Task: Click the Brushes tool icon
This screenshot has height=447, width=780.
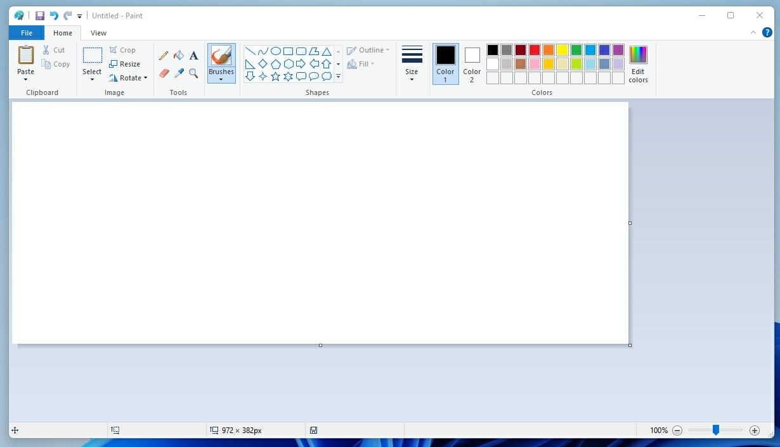Action: tap(221, 56)
